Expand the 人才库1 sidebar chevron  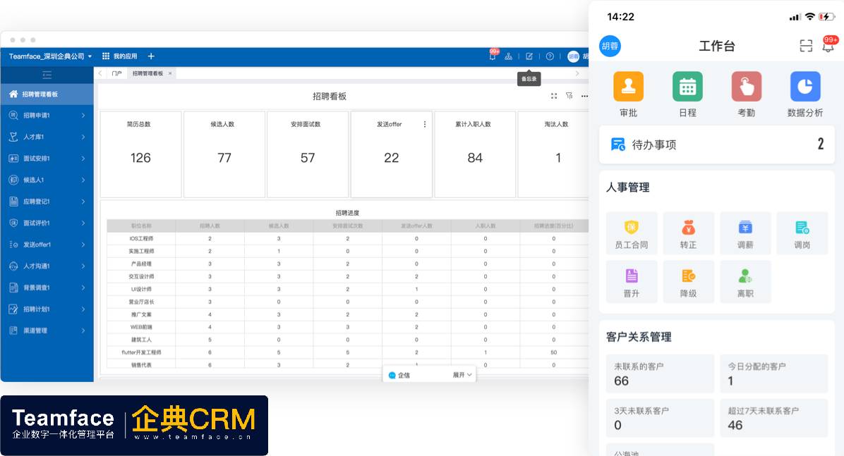(x=83, y=137)
